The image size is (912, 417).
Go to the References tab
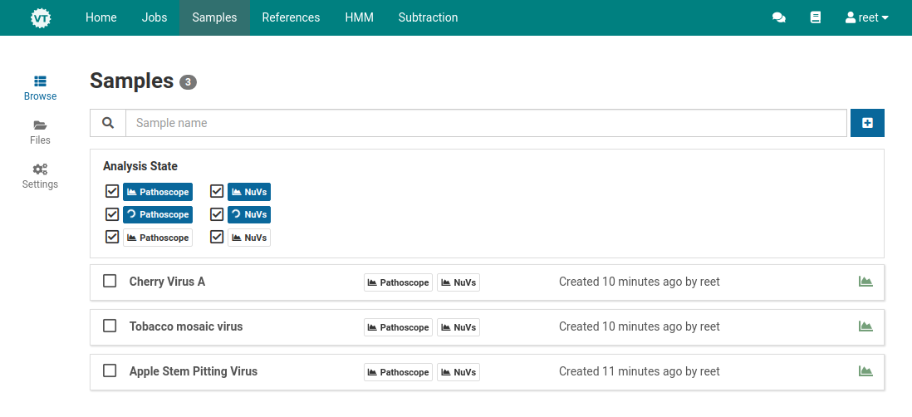point(291,17)
